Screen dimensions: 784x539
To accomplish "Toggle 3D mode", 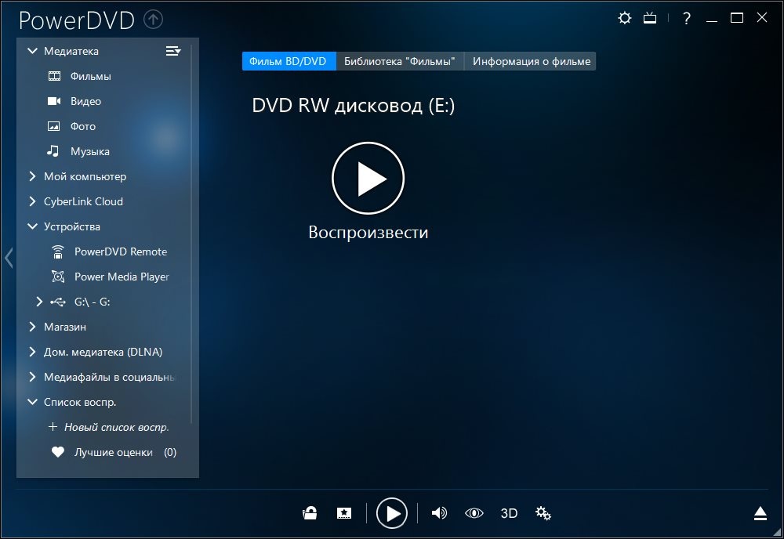I will (509, 513).
